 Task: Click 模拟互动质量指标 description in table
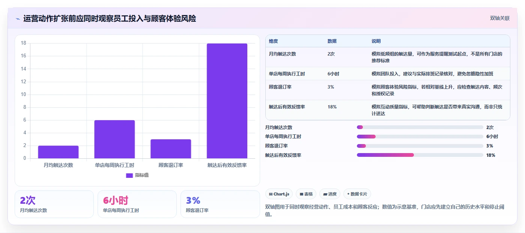437,110
